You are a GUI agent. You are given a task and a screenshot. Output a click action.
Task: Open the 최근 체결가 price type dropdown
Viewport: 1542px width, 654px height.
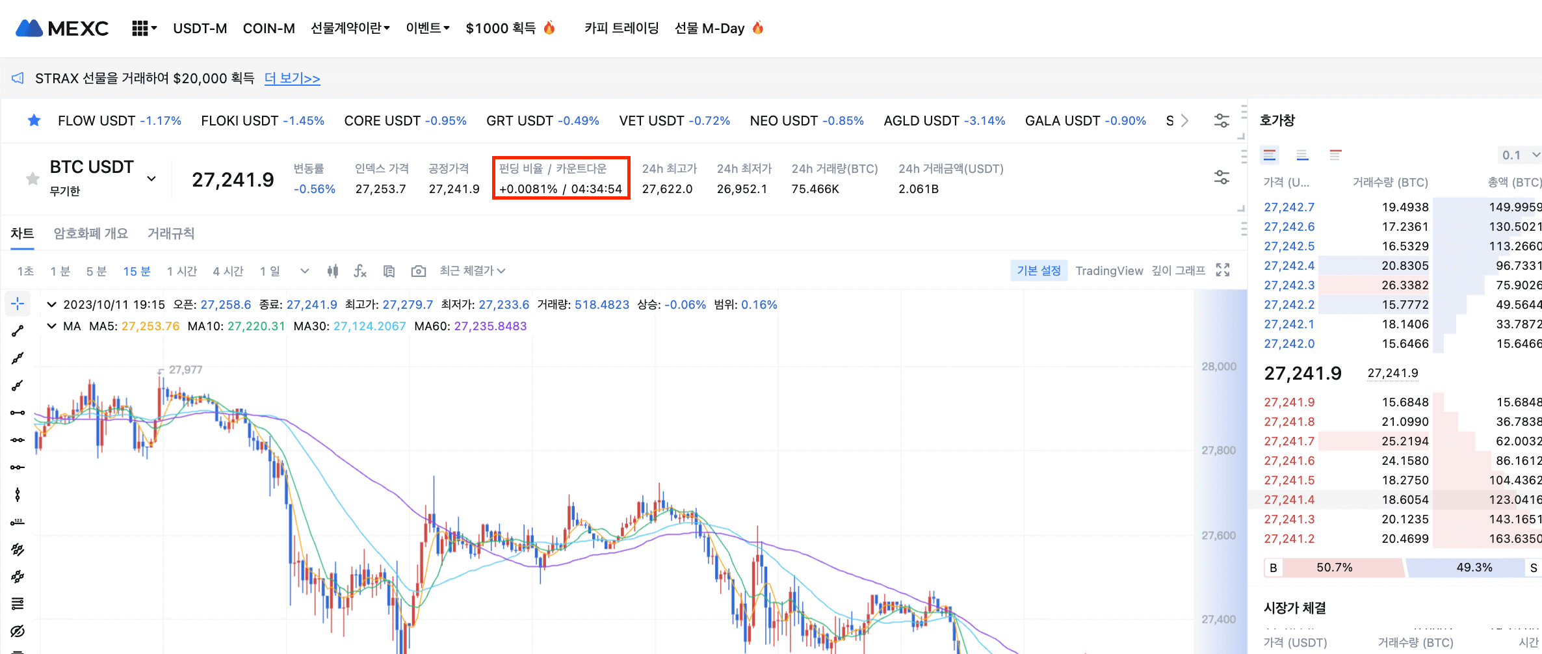pos(472,271)
